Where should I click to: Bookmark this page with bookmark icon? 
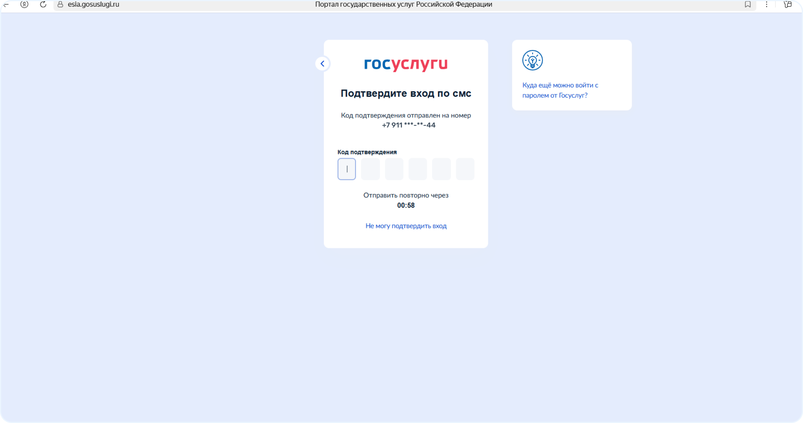tap(748, 4)
